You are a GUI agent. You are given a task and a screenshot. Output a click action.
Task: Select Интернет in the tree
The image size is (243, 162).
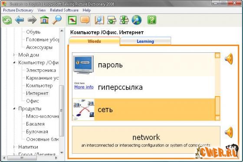tap(37, 93)
